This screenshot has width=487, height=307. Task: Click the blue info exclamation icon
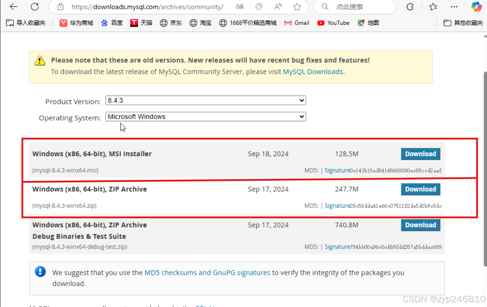40,271
